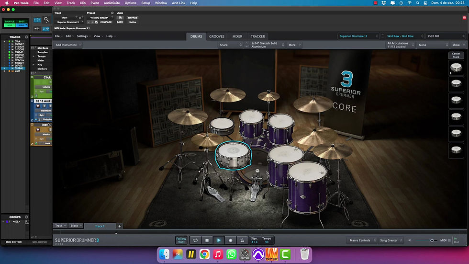The width and height of the screenshot is (469, 264).
Task: Click the automation enable icon under Auto
Action: point(120,18)
